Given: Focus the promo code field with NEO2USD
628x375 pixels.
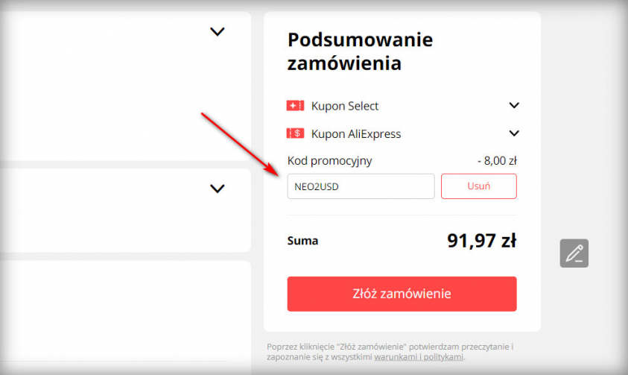Looking at the screenshot, I should (361, 186).
